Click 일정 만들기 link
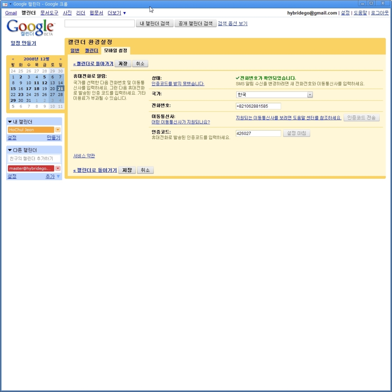The height and width of the screenshot is (392, 392). [23, 43]
